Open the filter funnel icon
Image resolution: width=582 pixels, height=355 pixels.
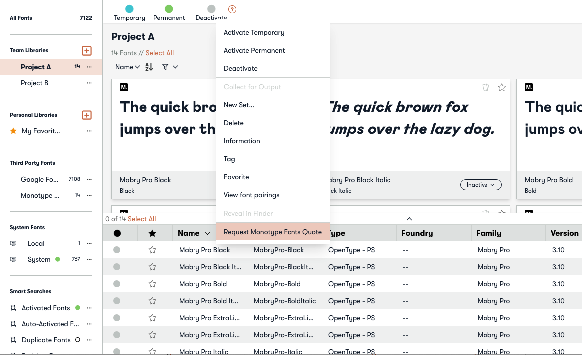pyautogui.click(x=165, y=67)
